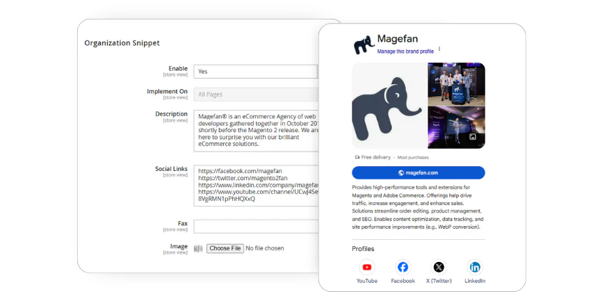Click the magefan.com blue button
Image resolution: width=591 pixels, height=292 pixels.
click(419, 173)
